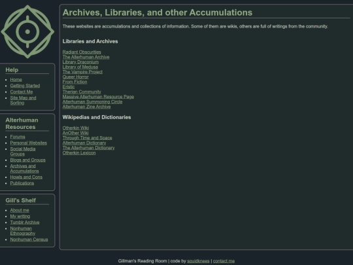Visit Radiant Obscurities archive
This screenshot has width=353, height=265.
82,52
